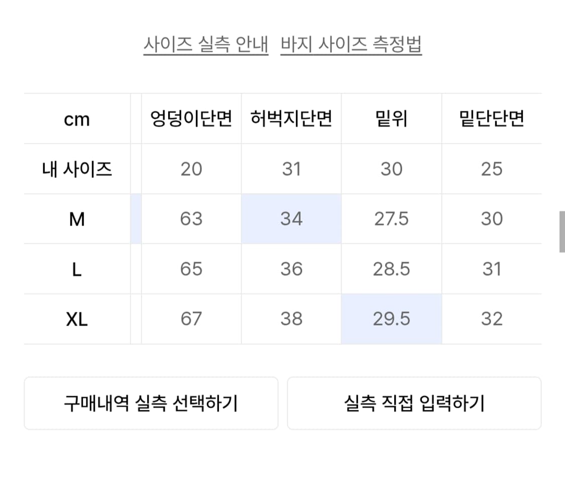565x479 pixels.
Task: Select the highlighted 34 cell in M row
Action: click(x=291, y=219)
